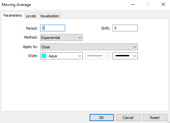The width and height of the screenshot is (170, 123).
Task: Open the Apply to dropdown showing Close
Action: coord(89,47)
